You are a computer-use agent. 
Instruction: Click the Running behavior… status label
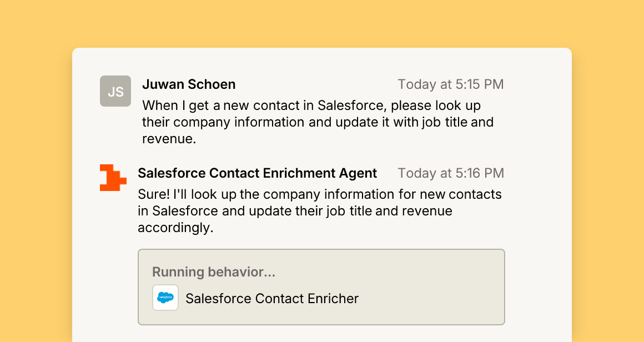tap(214, 272)
